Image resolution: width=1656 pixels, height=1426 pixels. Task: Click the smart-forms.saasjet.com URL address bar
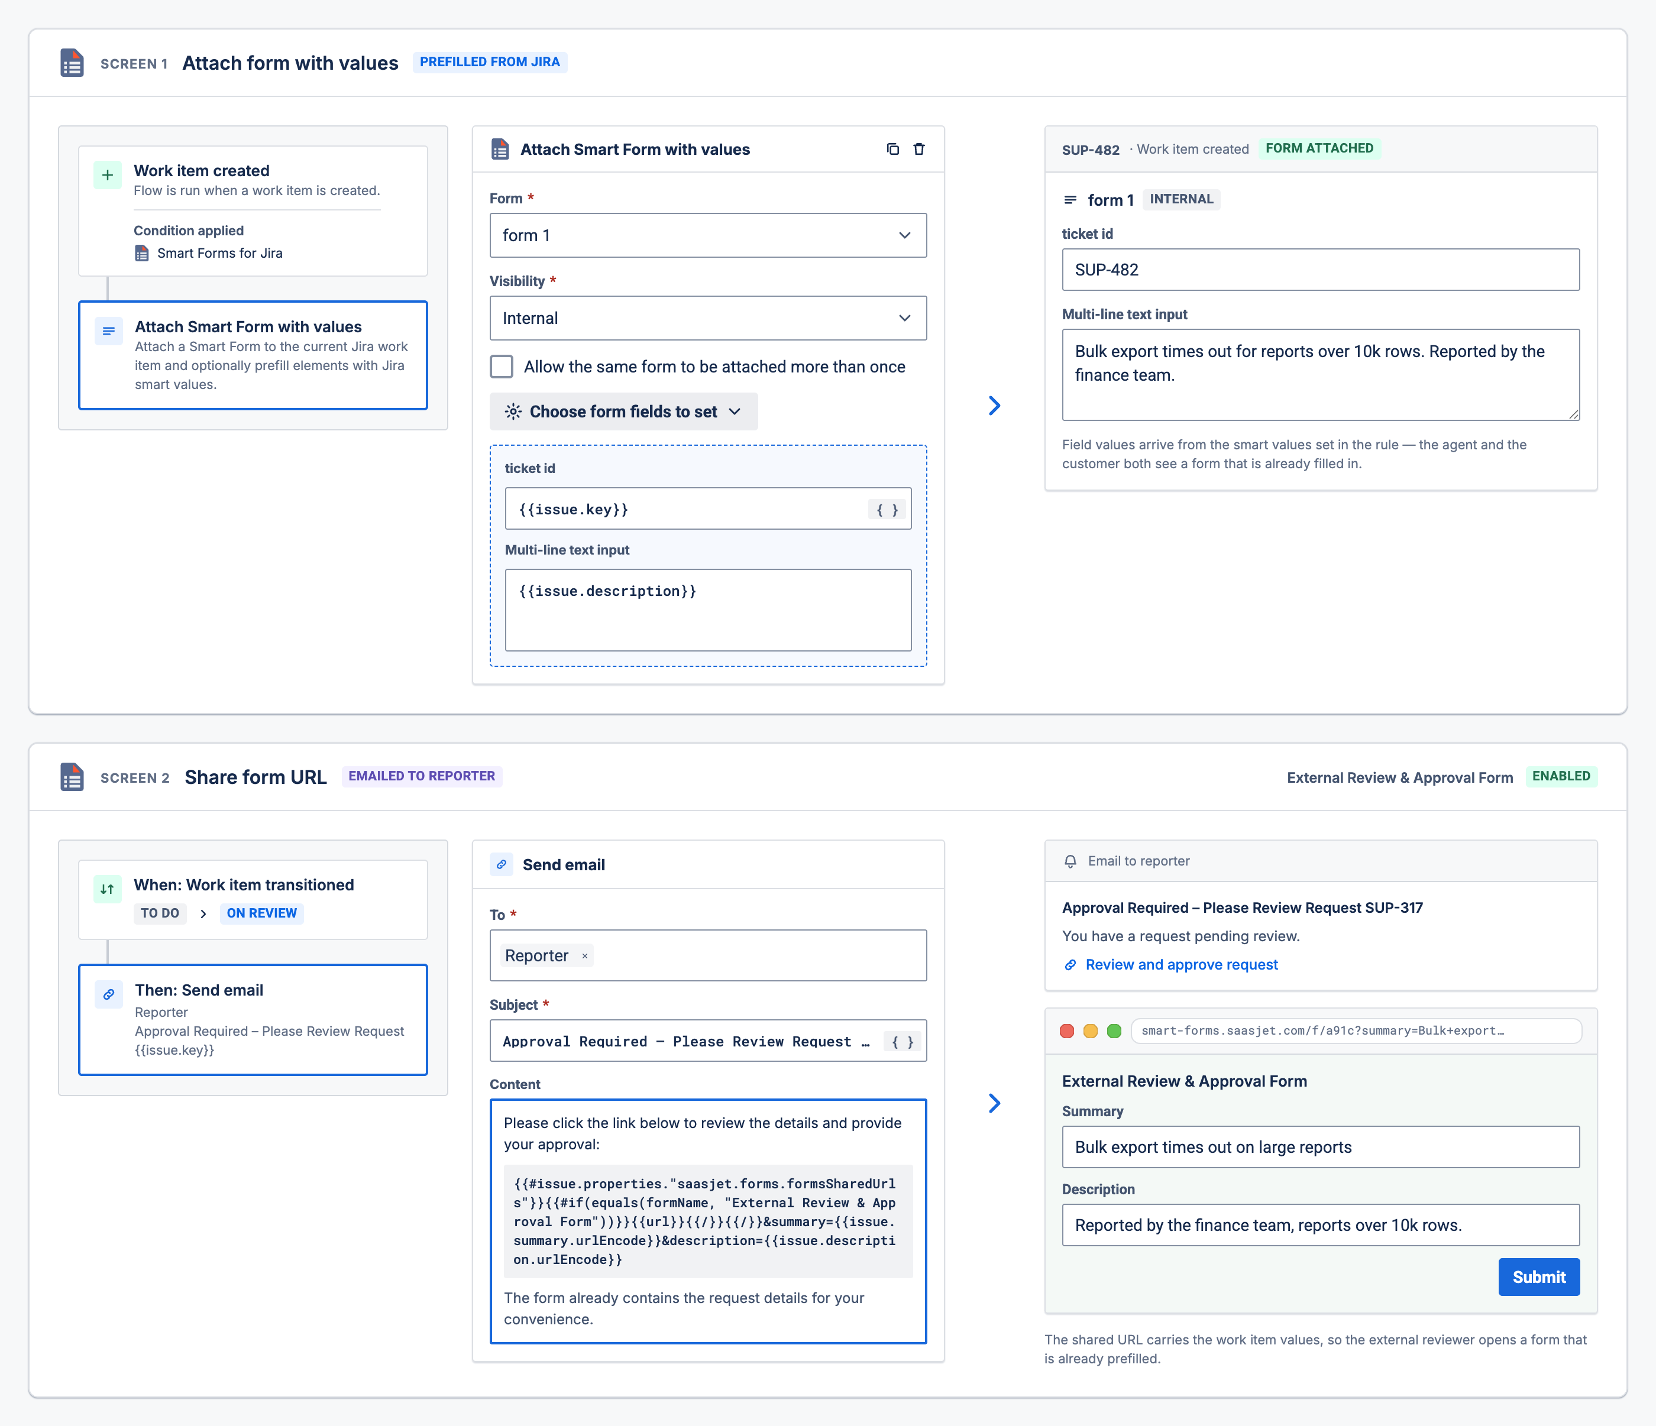tap(1356, 1030)
